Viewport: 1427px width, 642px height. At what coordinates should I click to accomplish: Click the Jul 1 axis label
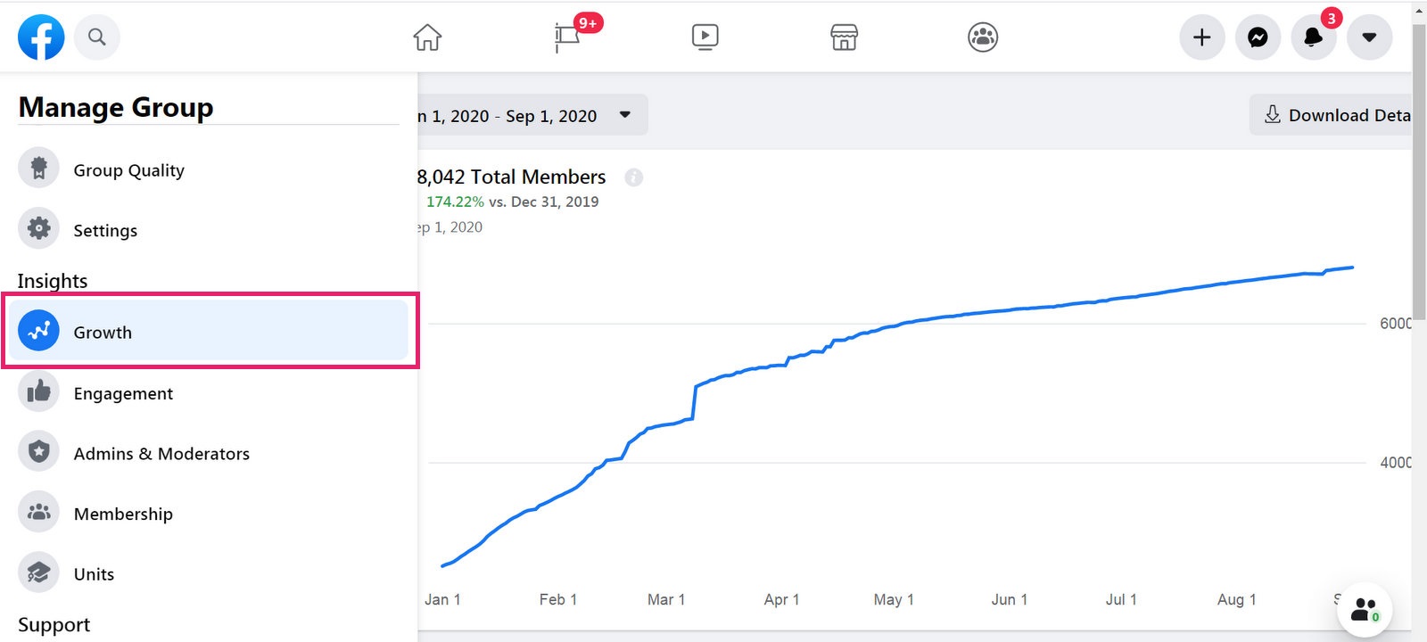point(1121,599)
